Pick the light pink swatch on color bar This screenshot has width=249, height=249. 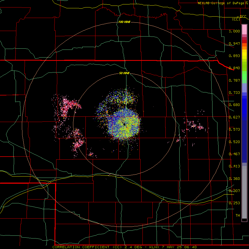pyautogui.click(x=244, y=29)
